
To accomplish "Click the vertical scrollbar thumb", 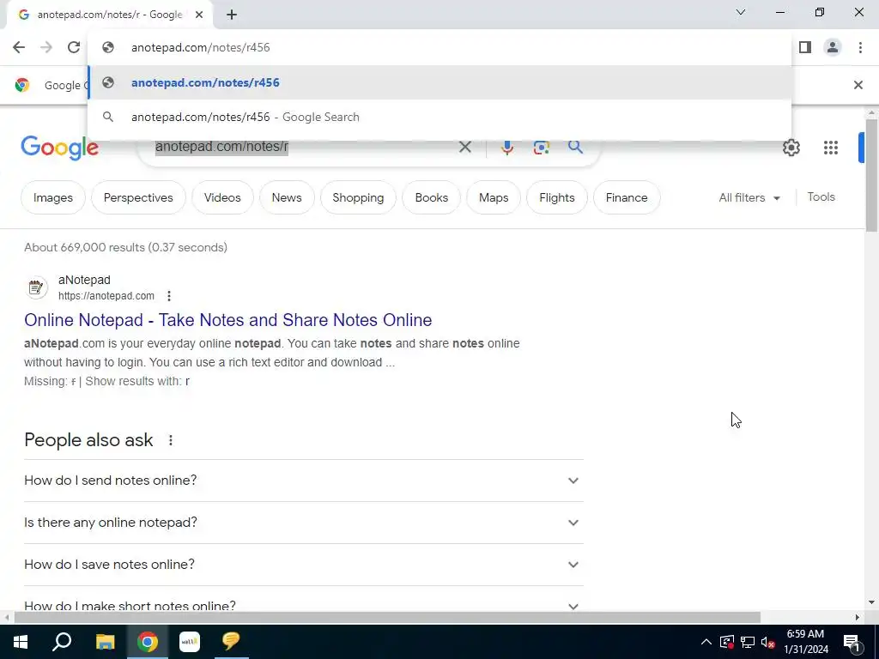I will tap(871, 175).
